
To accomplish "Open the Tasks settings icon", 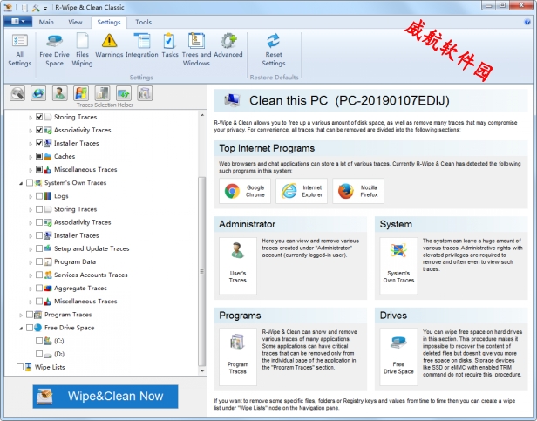I will tap(169, 49).
